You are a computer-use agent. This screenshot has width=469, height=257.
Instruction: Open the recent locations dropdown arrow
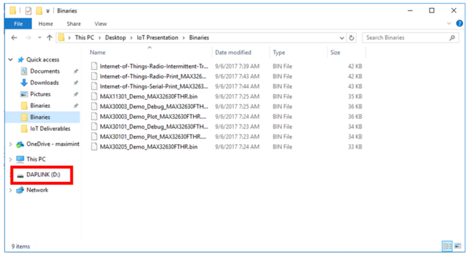click(40, 37)
